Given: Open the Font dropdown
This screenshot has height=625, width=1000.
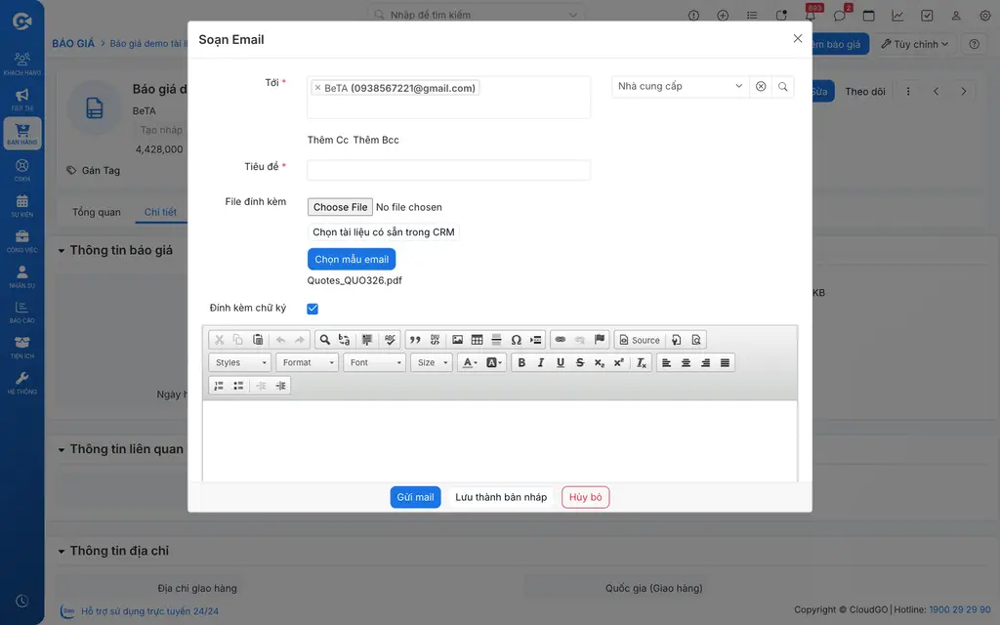Looking at the screenshot, I should coord(374,363).
